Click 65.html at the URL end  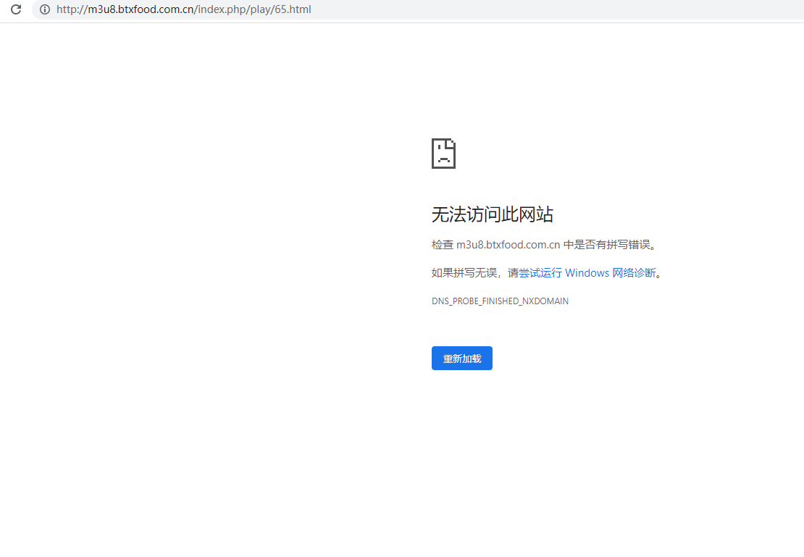(x=293, y=9)
